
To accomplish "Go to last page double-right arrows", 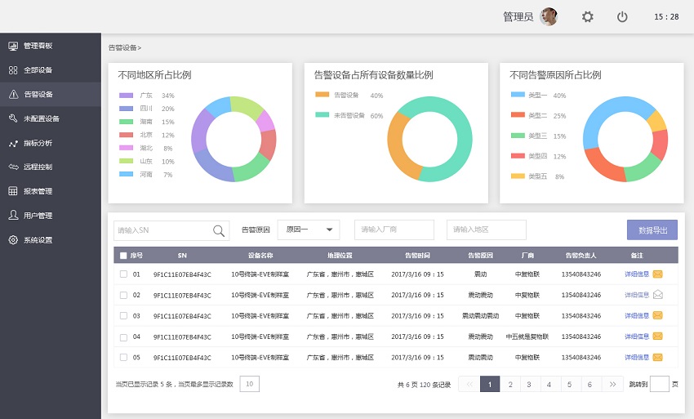I will 612,384.
